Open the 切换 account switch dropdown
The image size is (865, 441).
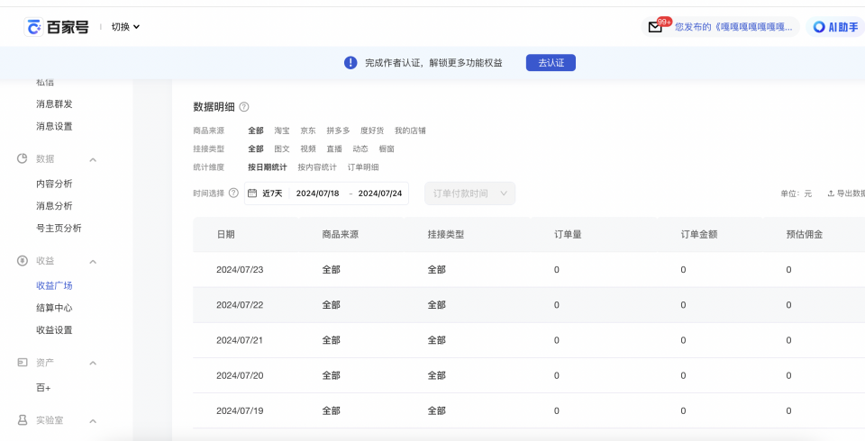(125, 27)
